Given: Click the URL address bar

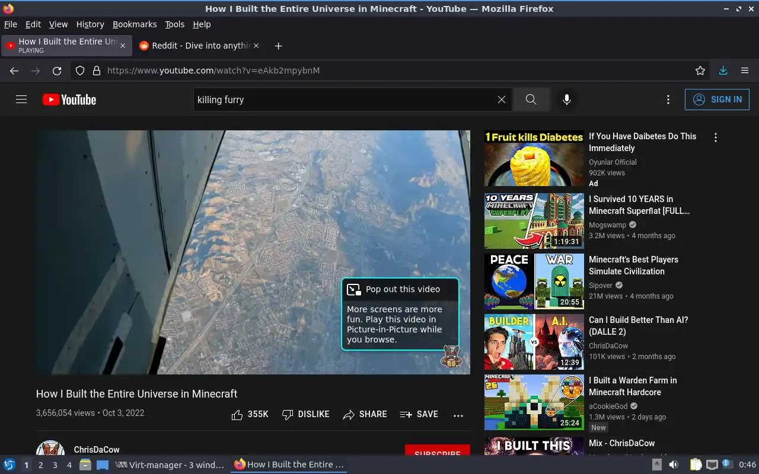Looking at the screenshot, I should click(x=391, y=71).
